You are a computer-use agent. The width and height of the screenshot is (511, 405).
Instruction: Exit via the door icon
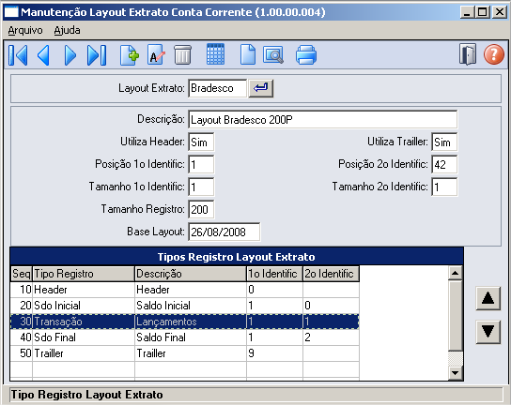pyautogui.click(x=468, y=54)
